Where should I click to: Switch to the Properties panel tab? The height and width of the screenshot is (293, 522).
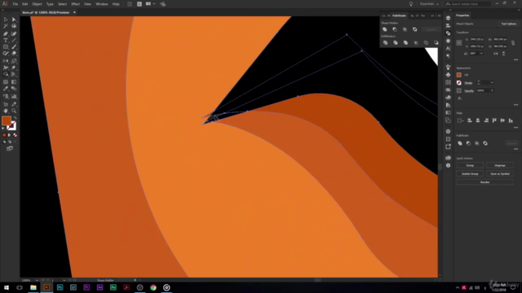(x=462, y=15)
